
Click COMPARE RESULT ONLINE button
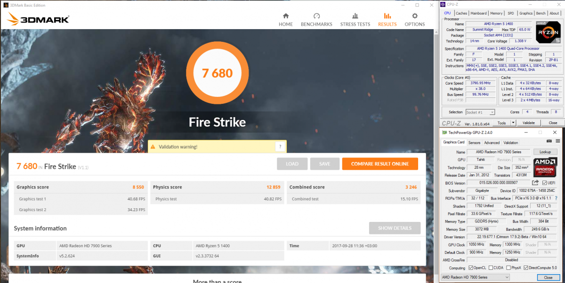tap(380, 164)
